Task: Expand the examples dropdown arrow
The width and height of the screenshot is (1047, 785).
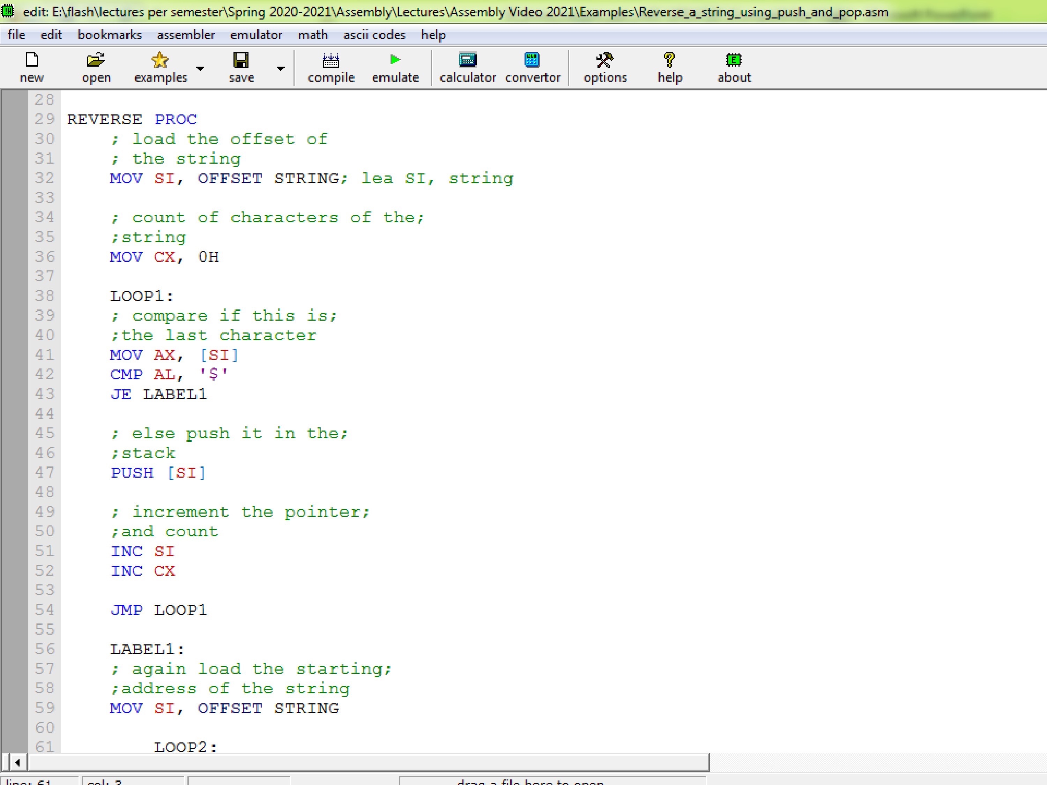Action: (200, 69)
